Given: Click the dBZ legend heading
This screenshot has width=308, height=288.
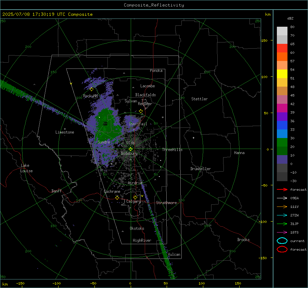Looking at the screenshot, I should pyautogui.click(x=290, y=18).
